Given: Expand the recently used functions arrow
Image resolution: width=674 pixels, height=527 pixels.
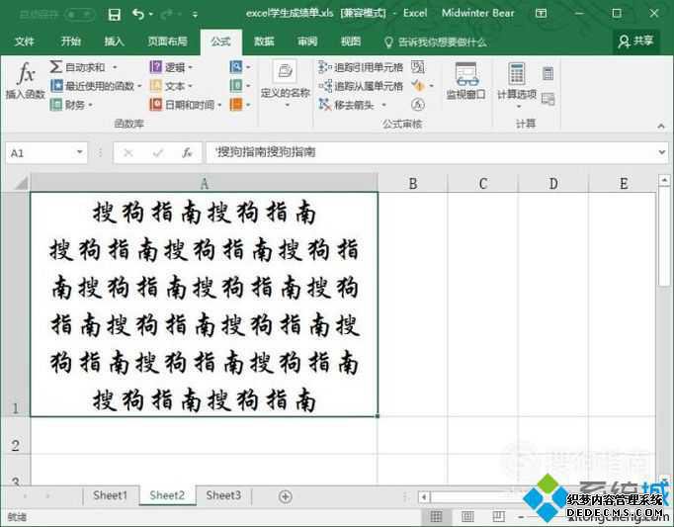Looking at the screenshot, I should tap(139, 86).
